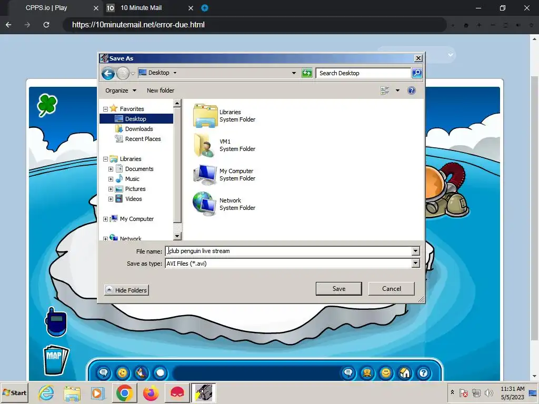The height and width of the screenshot is (404, 539).
Task: Click Hide Folders button
Action: (126, 290)
